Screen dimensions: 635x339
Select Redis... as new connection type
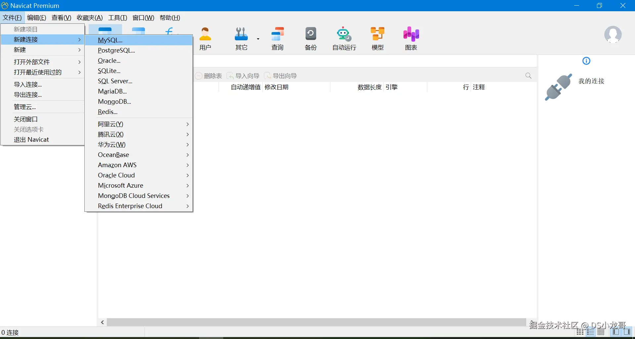point(139,112)
